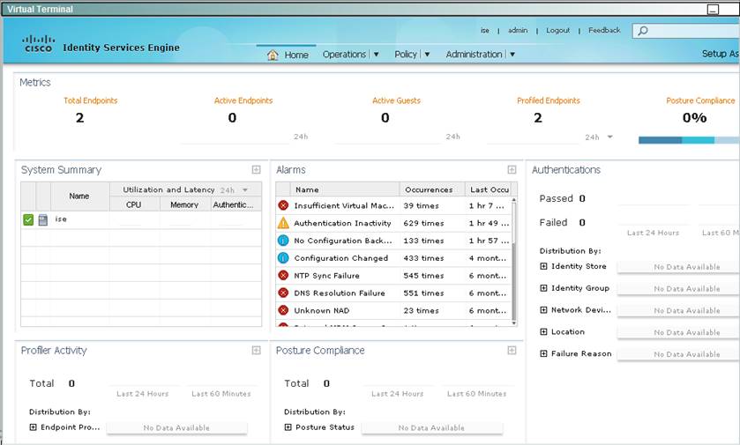Expand the Failure Reason distribution
The height and width of the screenshot is (445, 740).
click(x=543, y=353)
